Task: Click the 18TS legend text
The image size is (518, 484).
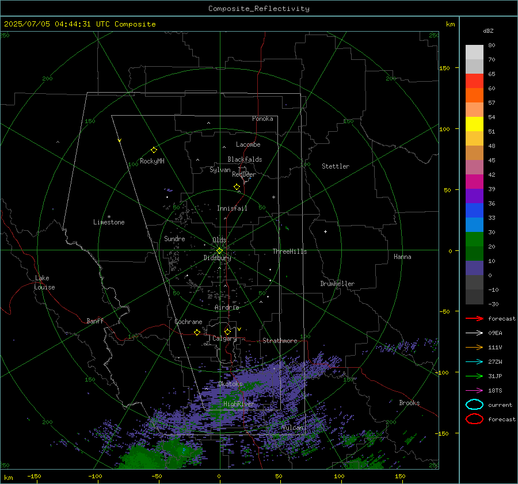Action: pos(495,391)
